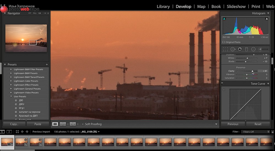Viewport: 275px width, 151px height.
Task: Expand Lightroom Color Presets folder
Action: click(x=11, y=81)
